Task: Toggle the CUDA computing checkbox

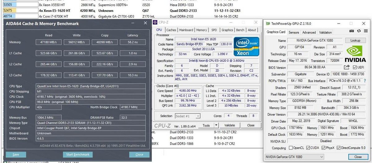Action: pyautogui.click(x=308, y=148)
